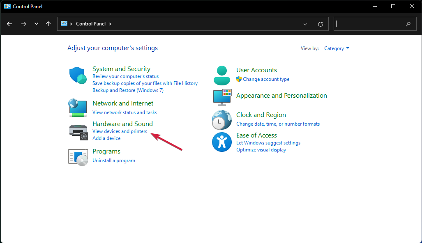
Task: Click the Control Panel title bar icon
Action: coord(7,6)
